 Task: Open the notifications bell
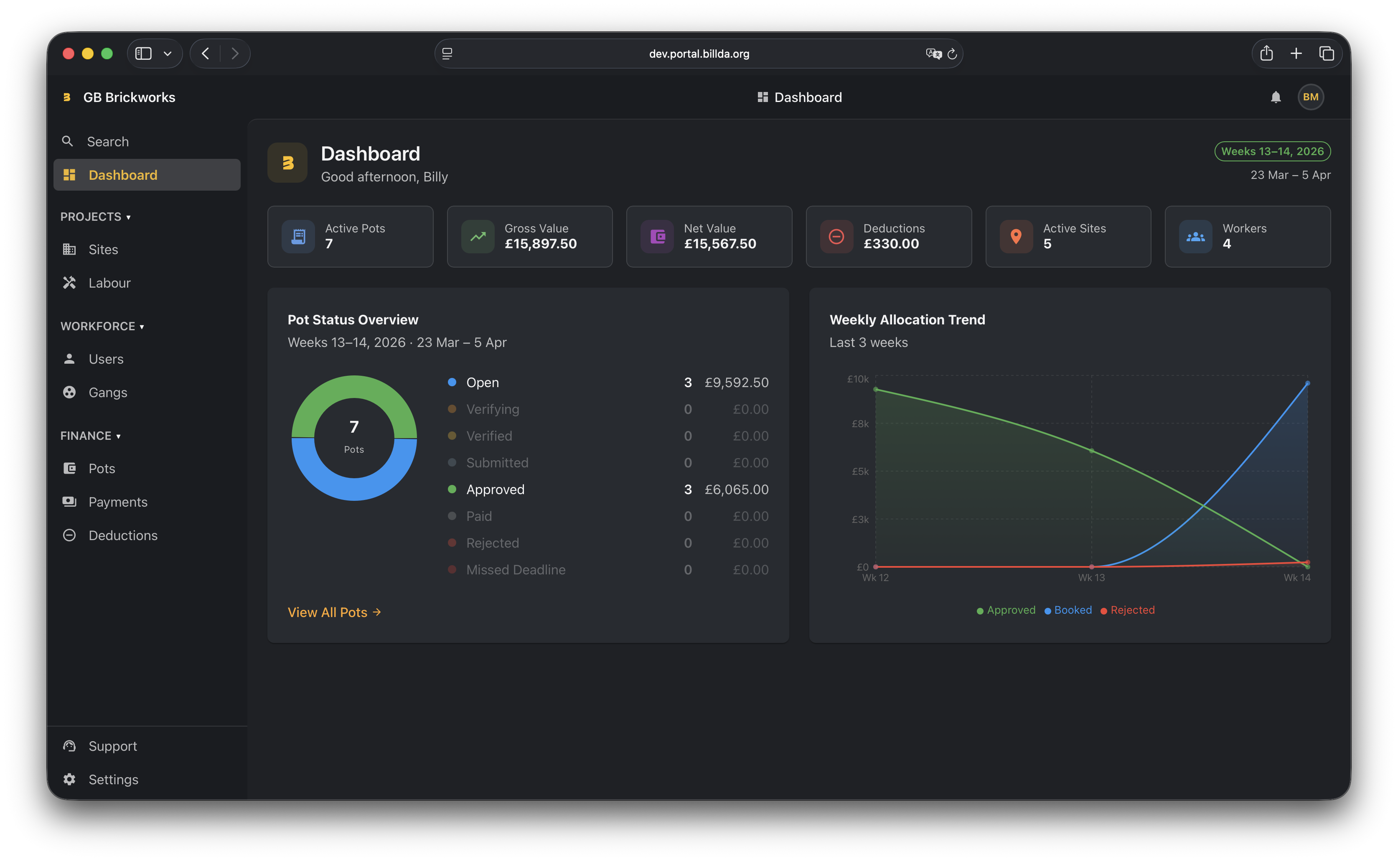(1276, 97)
